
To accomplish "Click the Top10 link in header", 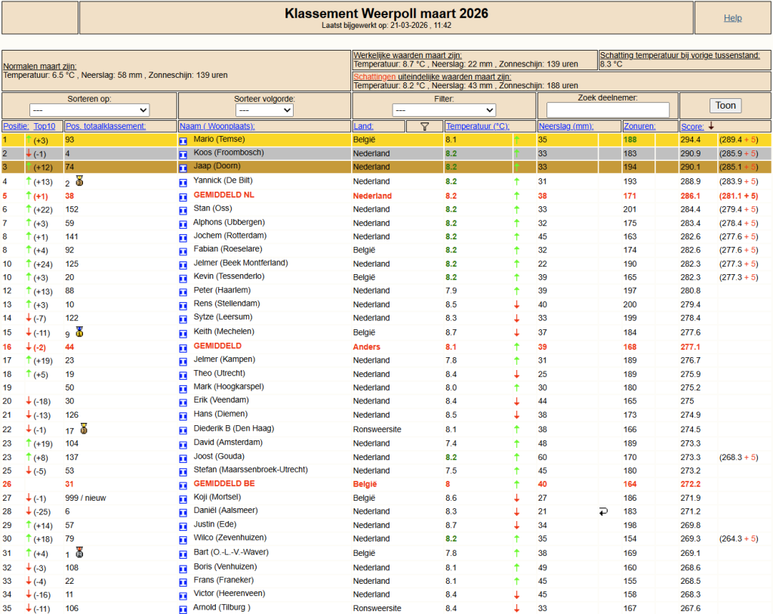I will pyautogui.click(x=45, y=126).
